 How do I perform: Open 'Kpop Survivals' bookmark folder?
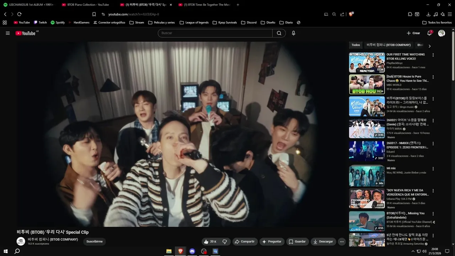coord(225,22)
